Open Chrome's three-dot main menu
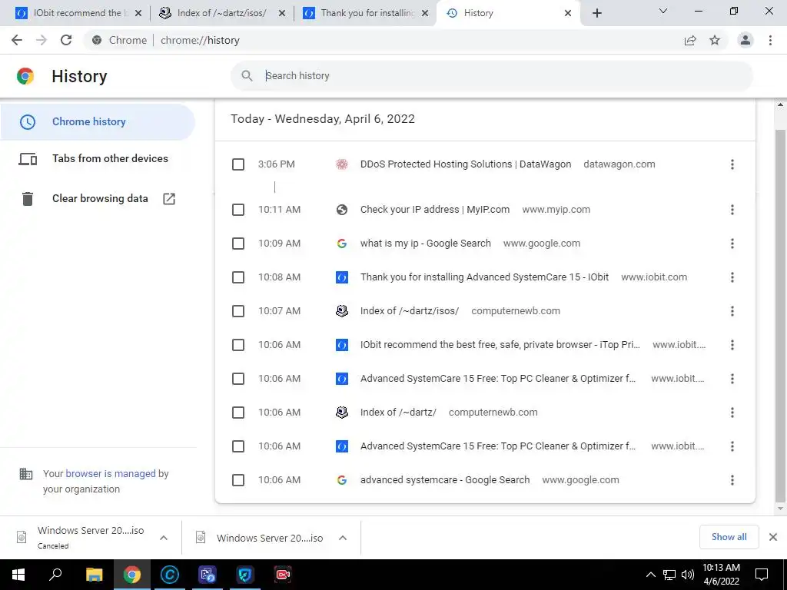787x590 pixels. [x=770, y=40]
